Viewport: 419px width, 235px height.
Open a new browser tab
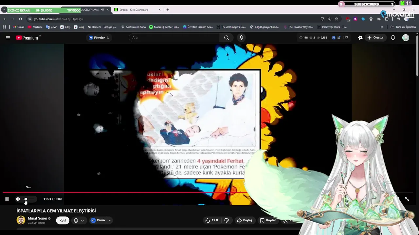click(x=168, y=10)
